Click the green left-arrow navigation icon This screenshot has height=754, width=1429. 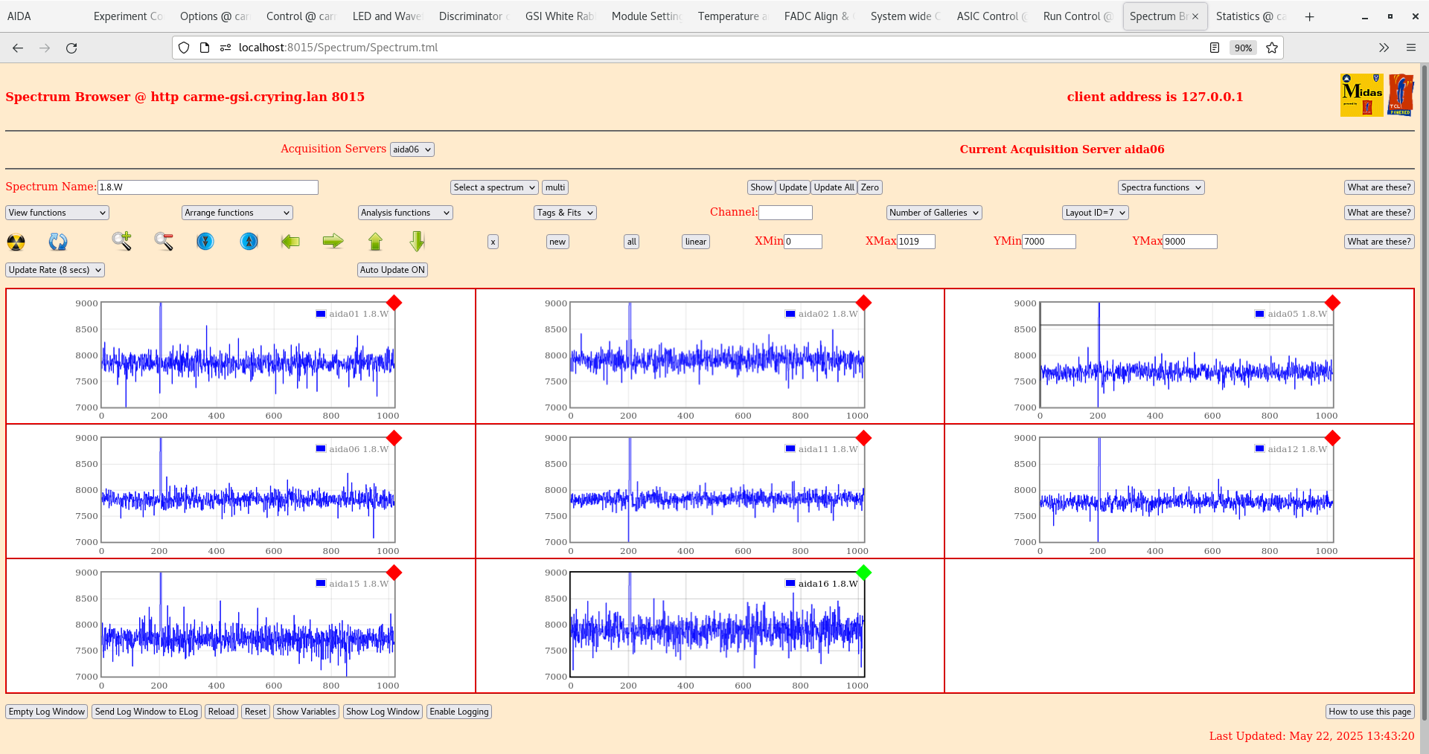tap(290, 241)
